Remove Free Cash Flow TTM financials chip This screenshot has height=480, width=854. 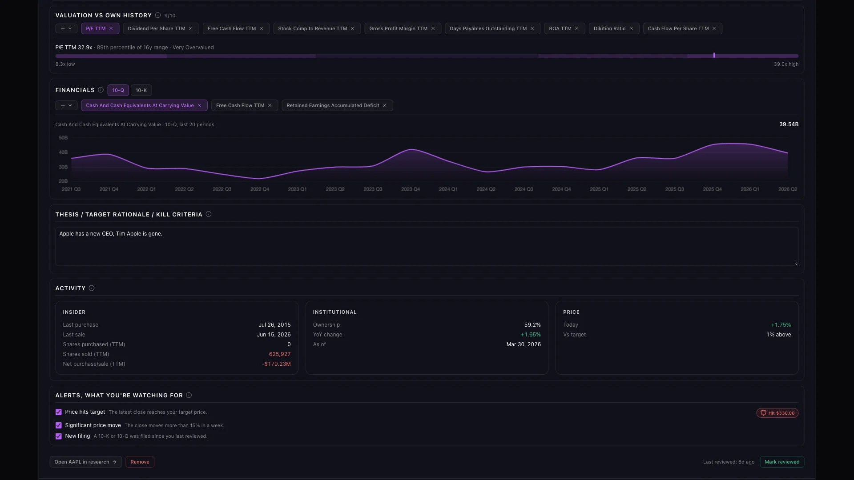coord(270,105)
